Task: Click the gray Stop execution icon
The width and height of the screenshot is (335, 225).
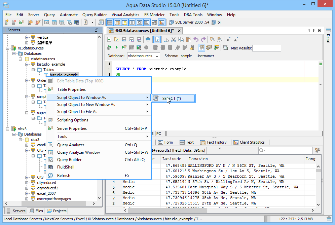Action: click(x=146, y=47)
